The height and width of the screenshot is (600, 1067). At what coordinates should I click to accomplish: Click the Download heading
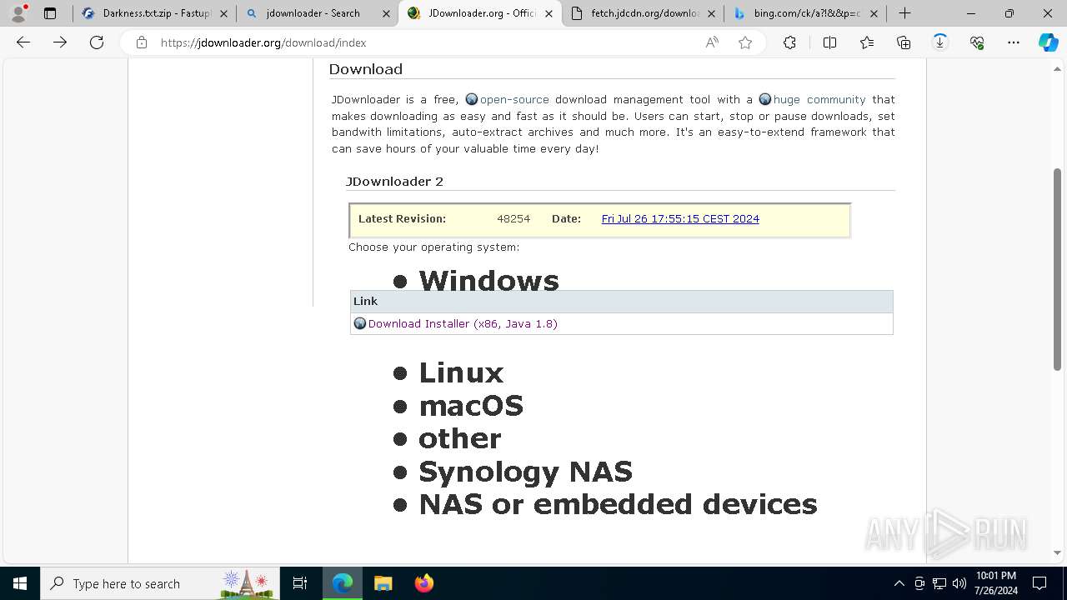coord(366,69)
